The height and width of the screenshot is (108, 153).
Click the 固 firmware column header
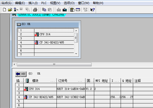90,81
